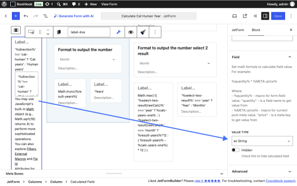Screen dimensions: 297x186
Task: Open the Live status badge
Action: pyautogui.click(x=39, y=4)
